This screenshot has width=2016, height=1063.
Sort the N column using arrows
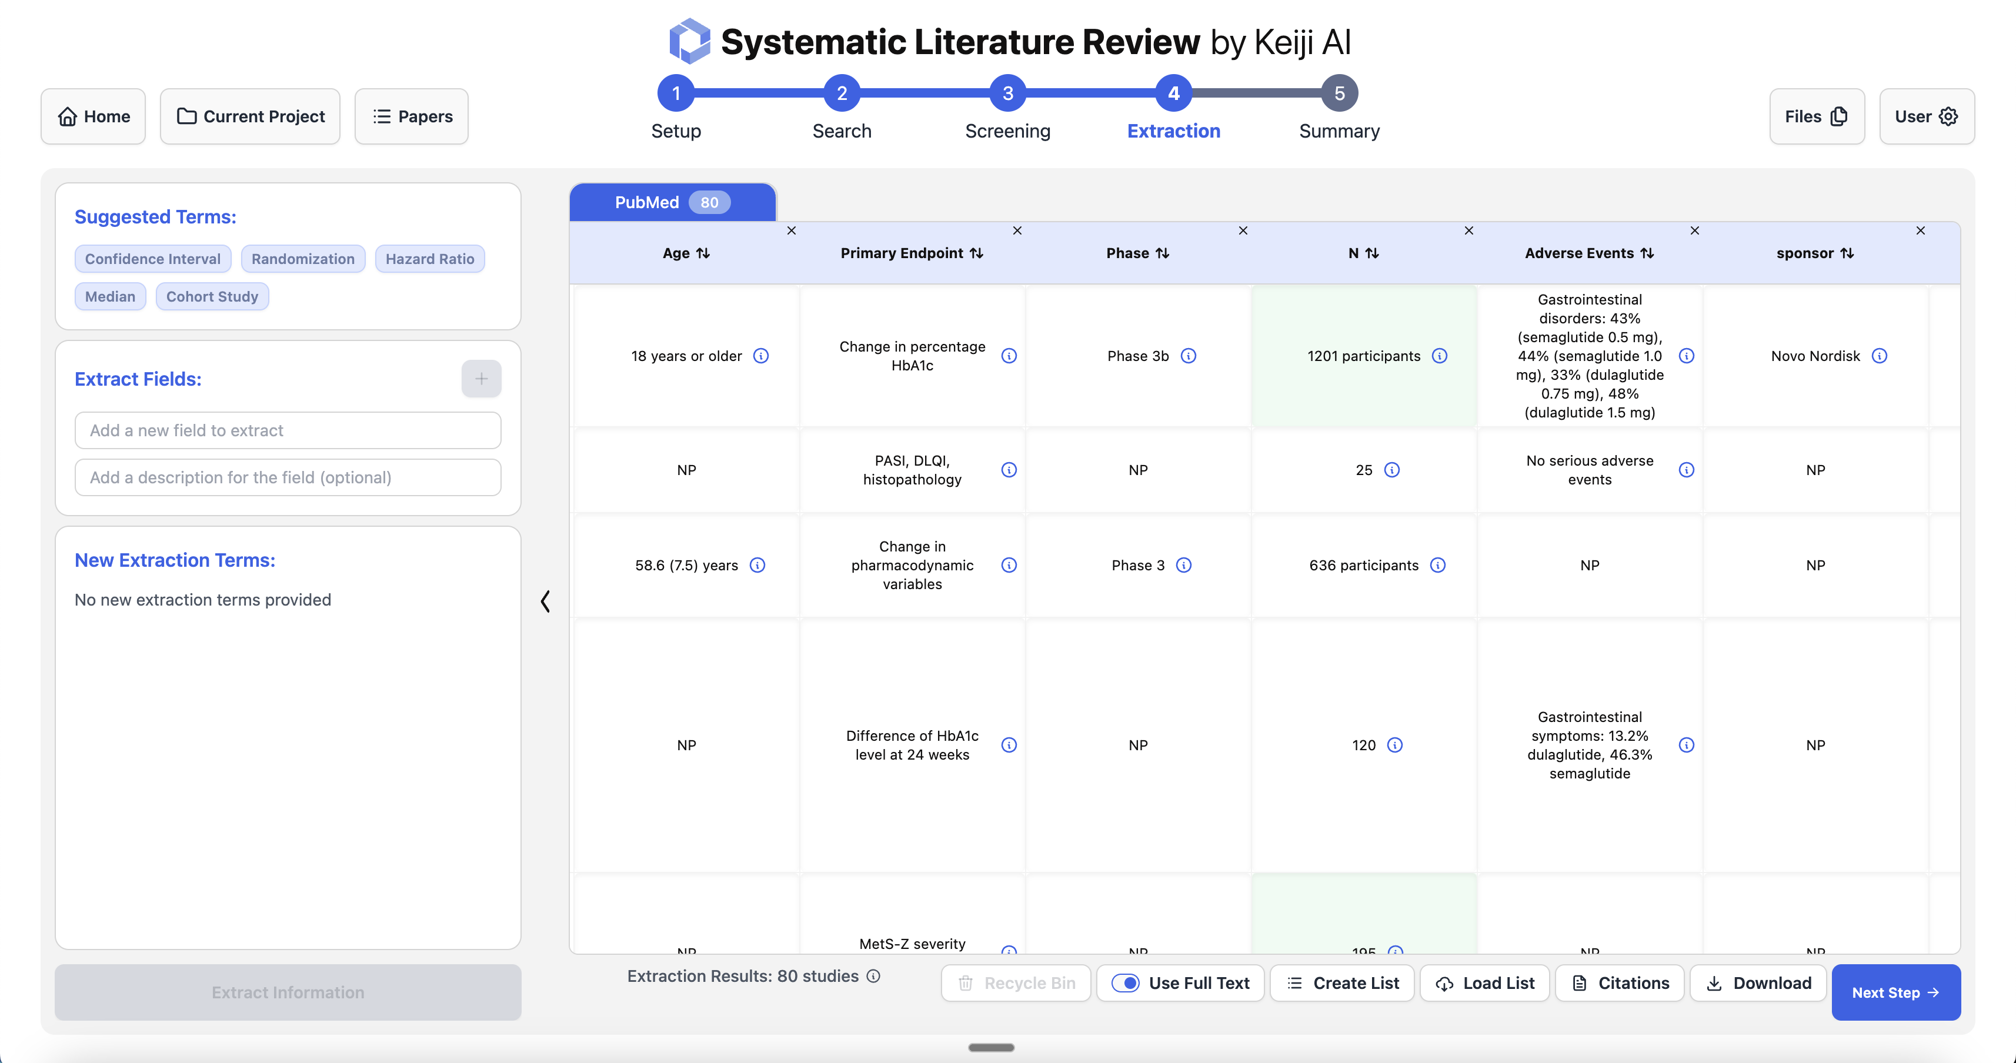pos(1372,253)
